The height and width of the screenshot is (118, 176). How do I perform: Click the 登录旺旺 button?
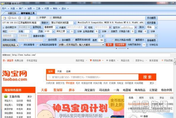tap(37, 27)
